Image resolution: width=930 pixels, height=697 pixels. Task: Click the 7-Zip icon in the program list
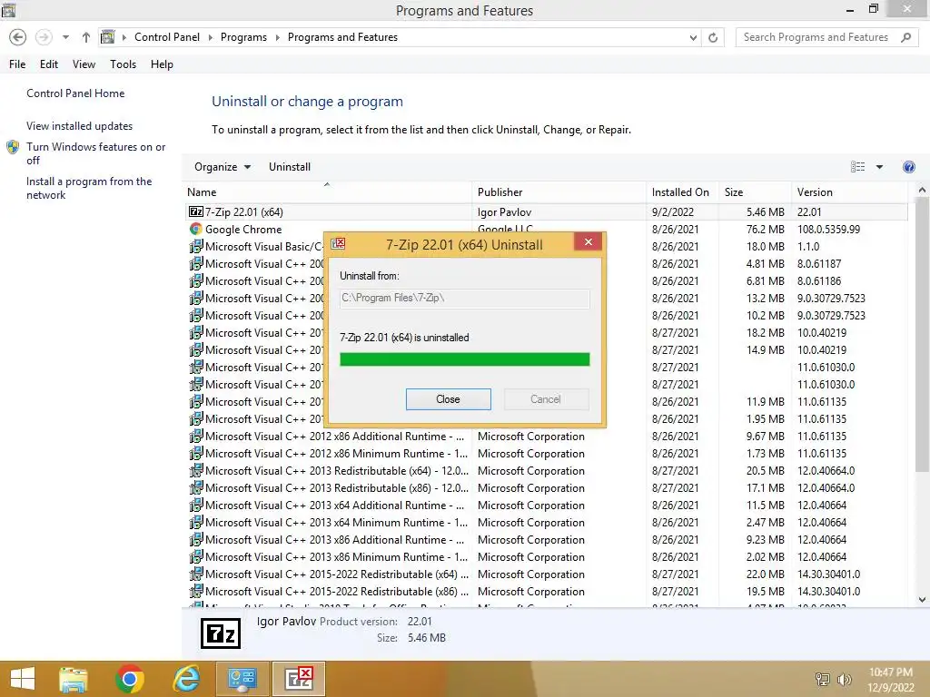point(196,211)
